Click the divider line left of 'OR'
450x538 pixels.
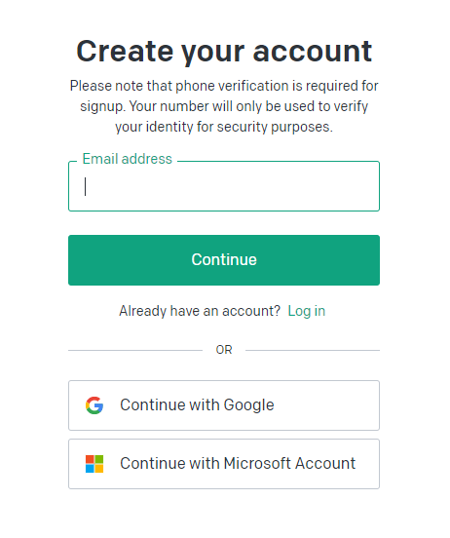coord(135,350)
